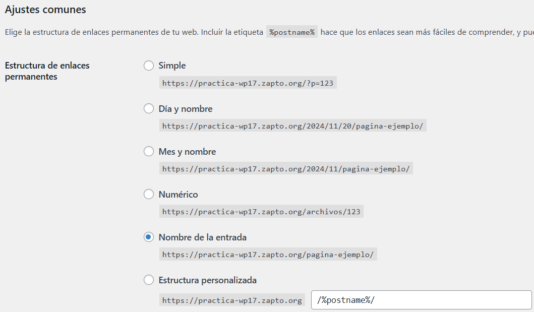Viewport: 534px width, 312px height.
Task: Click the custom structure /%postname%/ text field
Action: (x=421, y=300)
